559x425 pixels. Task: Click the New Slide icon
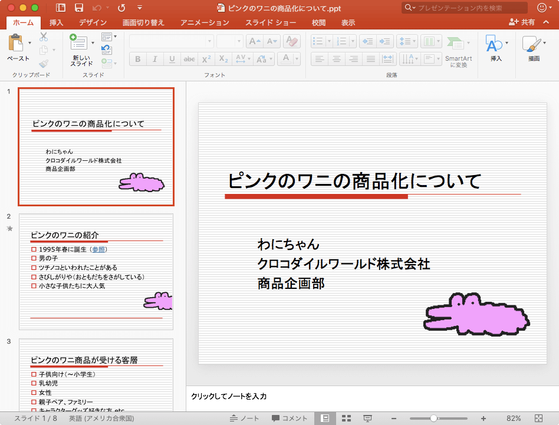(79, 42)
